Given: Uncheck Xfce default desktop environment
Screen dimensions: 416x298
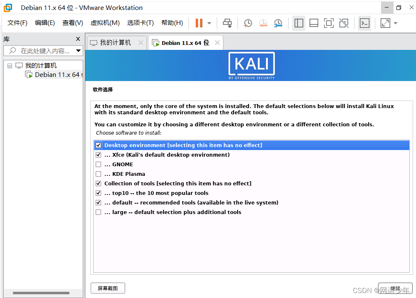Looking at the screenshot, I should click(99, 155).
